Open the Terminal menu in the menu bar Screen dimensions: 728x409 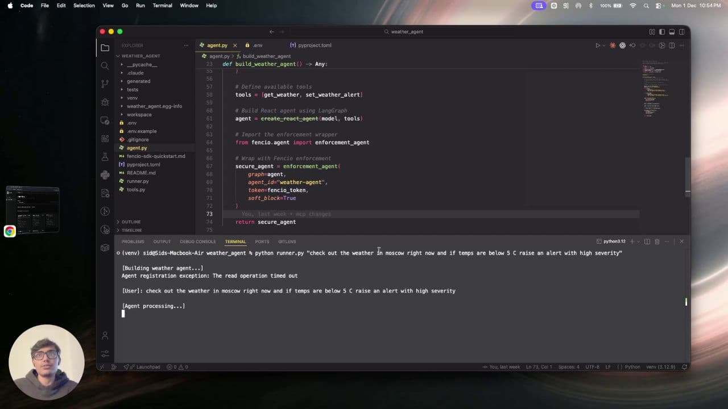click(x=162, y=5)
